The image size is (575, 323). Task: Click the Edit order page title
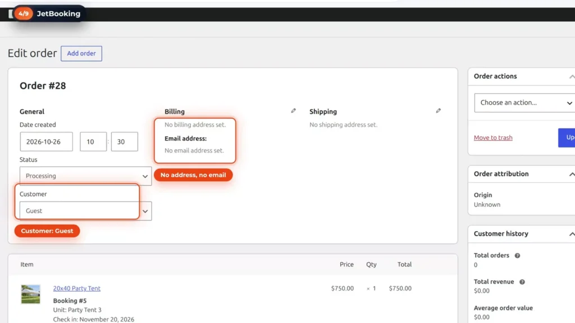pyautogui.click(x=32, y=53)
